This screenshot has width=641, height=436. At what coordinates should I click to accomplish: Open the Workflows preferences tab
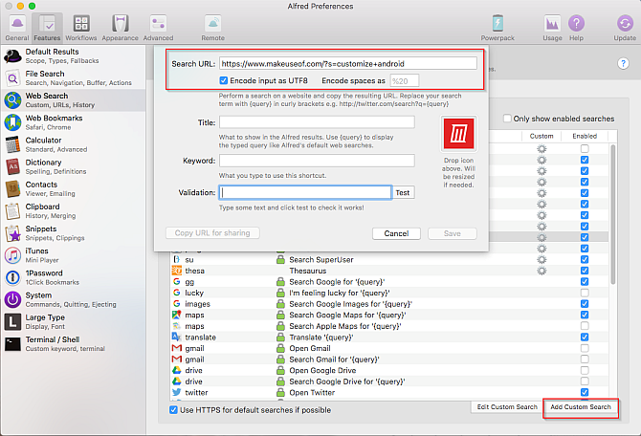coord(82,28)
